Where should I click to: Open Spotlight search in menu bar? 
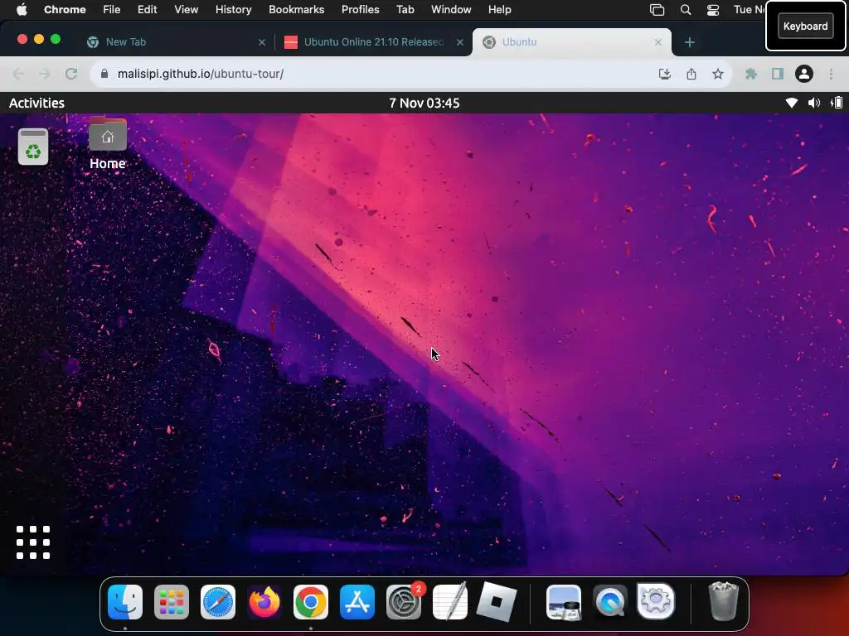point(686,10)
